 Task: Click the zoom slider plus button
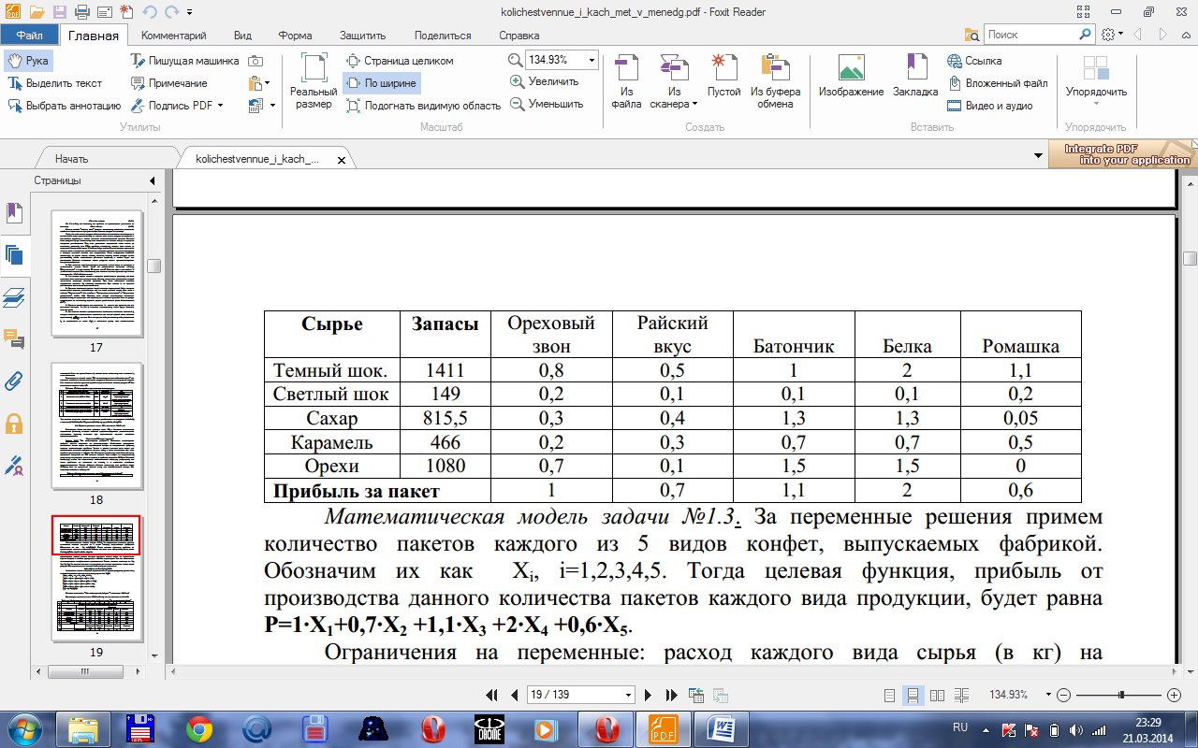click(1175, 696)
